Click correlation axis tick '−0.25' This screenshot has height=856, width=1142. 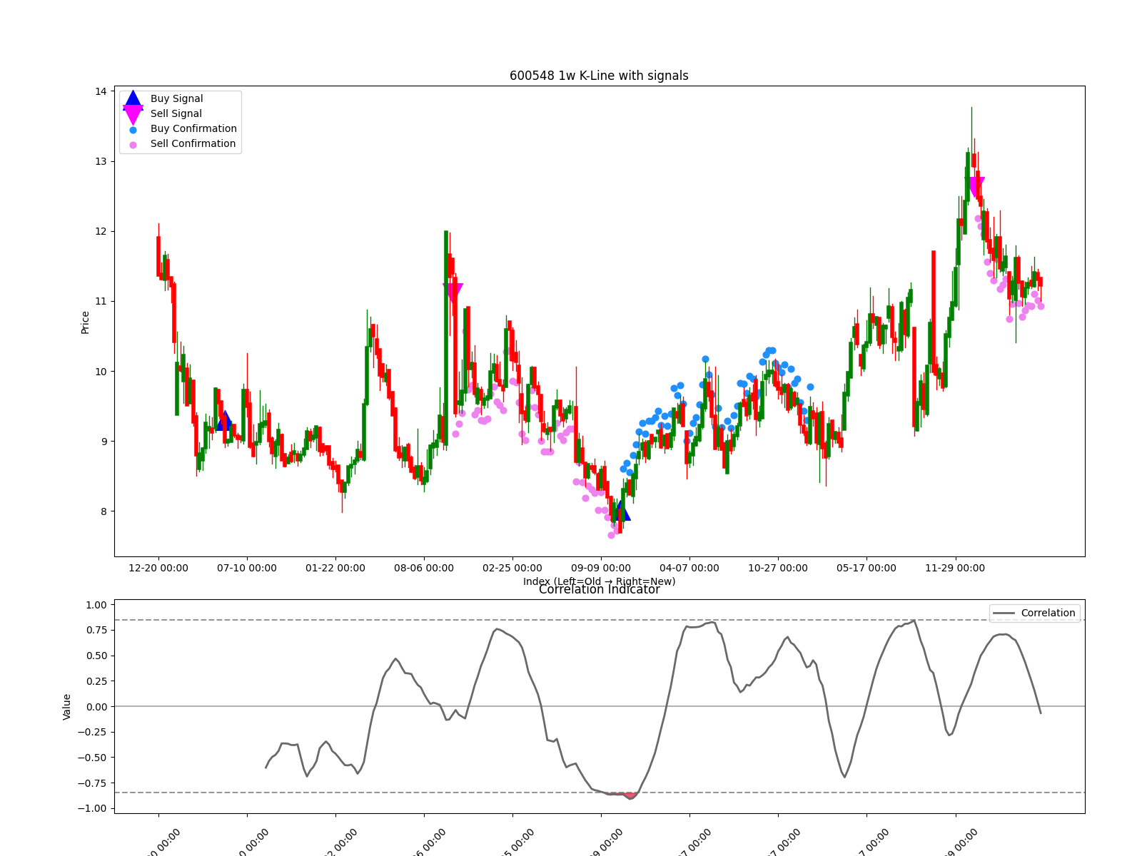[x=92, y=732]
